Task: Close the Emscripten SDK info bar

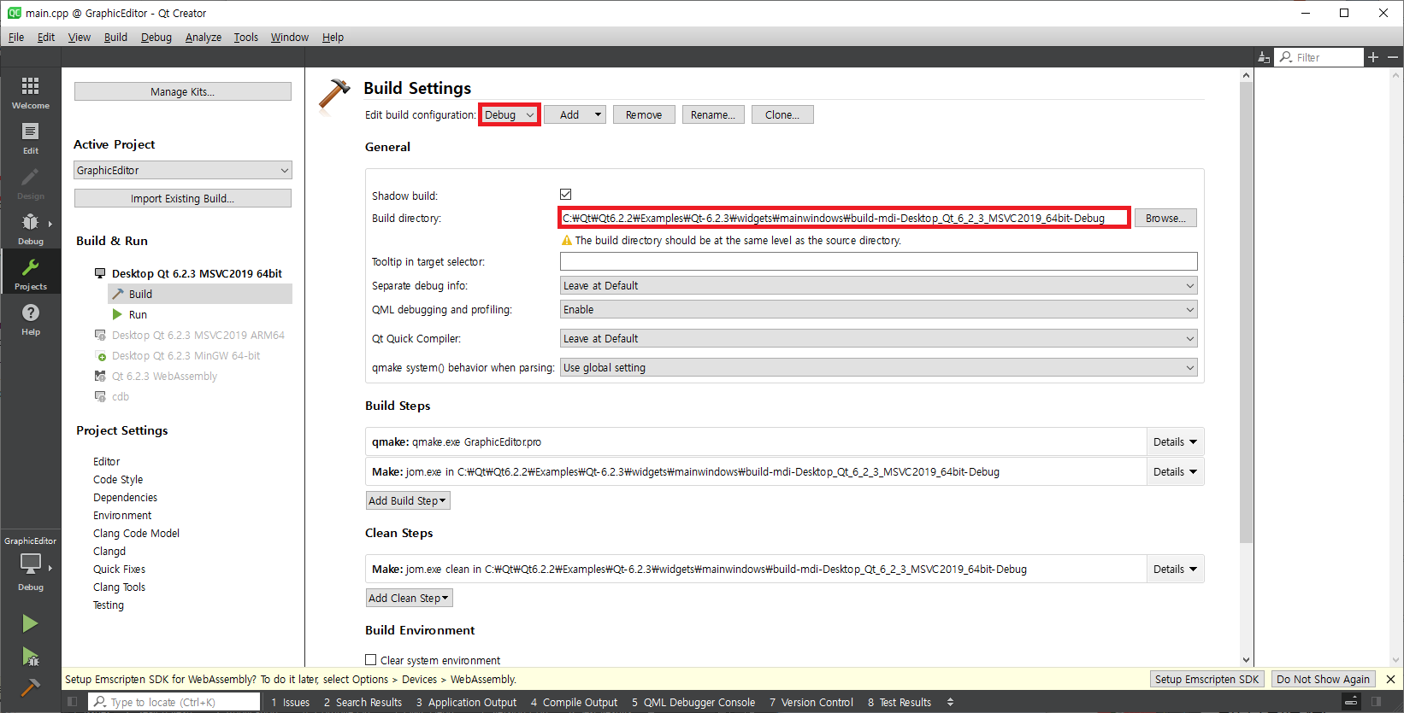Action: pyautogui.click(x=1390, y=679)
